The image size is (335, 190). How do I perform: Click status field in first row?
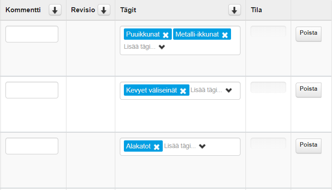(x=268, y=32)
